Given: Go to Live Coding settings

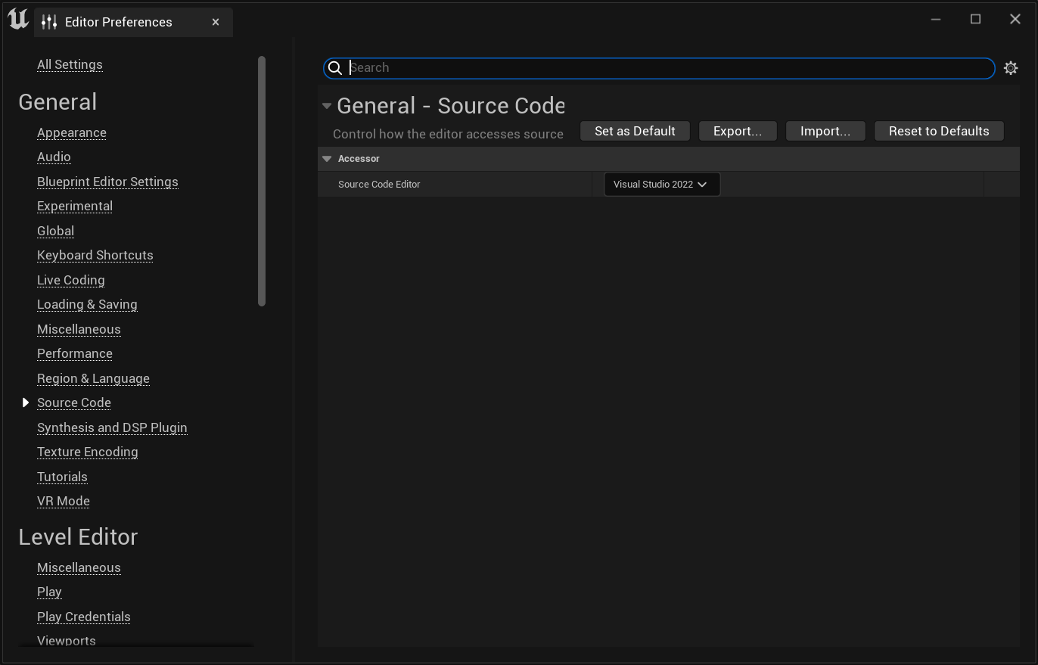Looking at the screenshot, I should (x=70, y=280).
